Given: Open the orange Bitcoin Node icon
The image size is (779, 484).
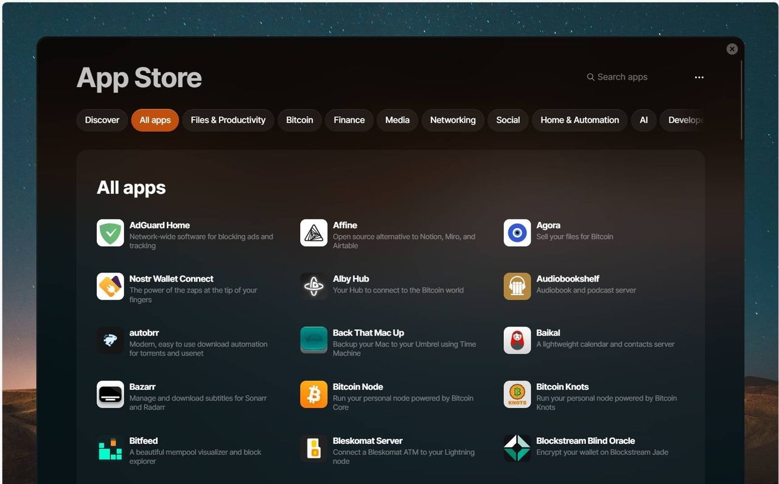Looking at the screenshot, I should [313, 395].
